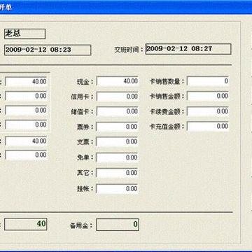Click the 卡充值金额 field
This screenshot has height=252, width=252.
click(208, 127)
